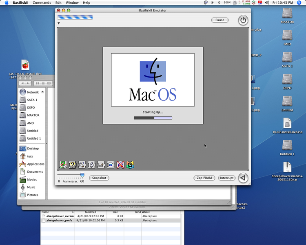306x245 pixels.
Task: Click the QuickTime extension icon
Action: (x=130, y=165)
